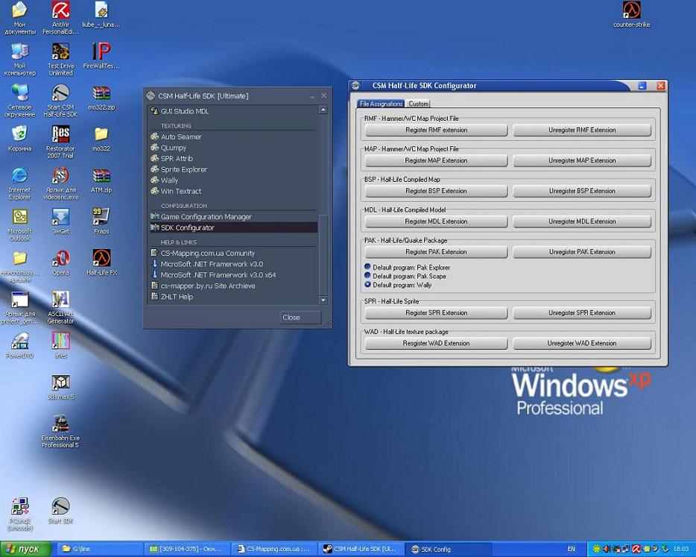Open Restorator 2007 Trial desktop icon
The height and width of the screenshot is (557, 696).
[x=60, y=141]
